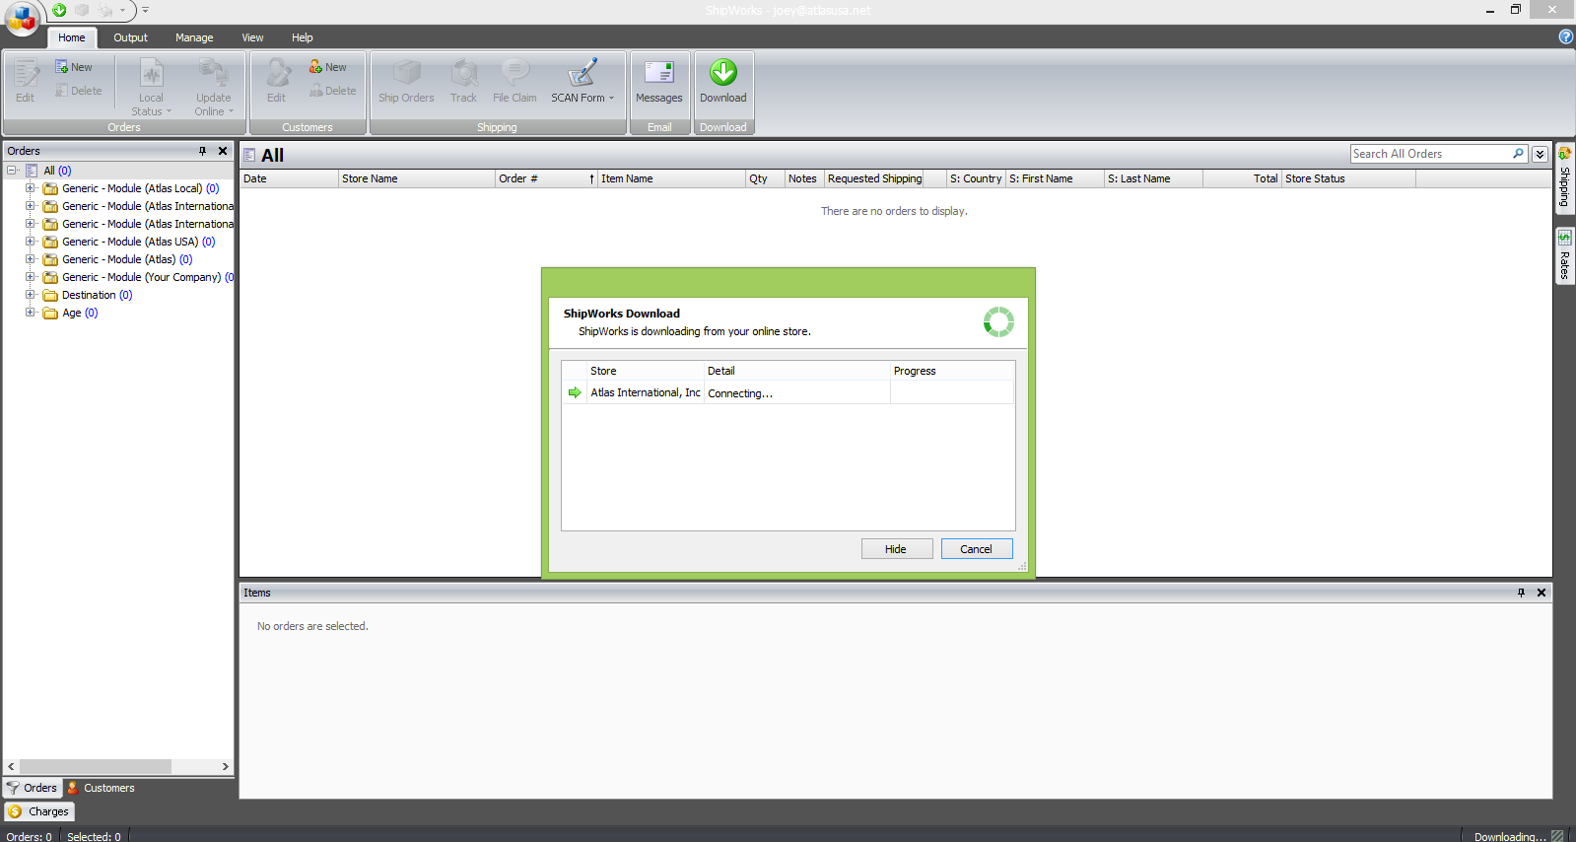Click Delete in the Customers ribbon group
Image resolution: width=1576 pixels, height=842 pixels.
point(332,91)
